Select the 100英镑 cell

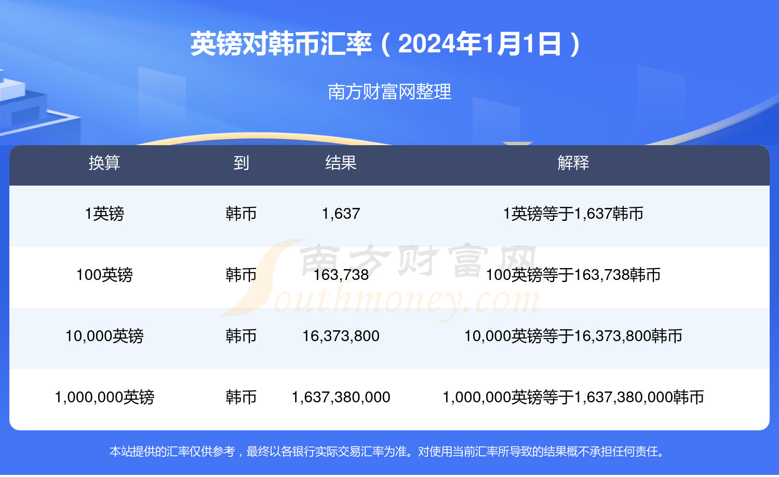104,275
